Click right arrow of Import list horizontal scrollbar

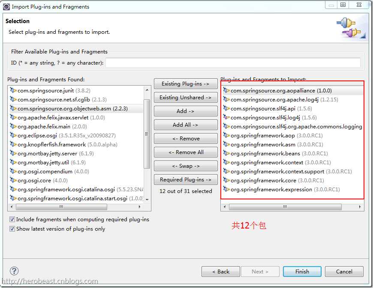[360, 207]
